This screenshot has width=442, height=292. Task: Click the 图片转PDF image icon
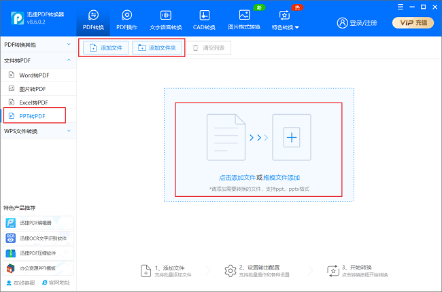coord(12,88)
